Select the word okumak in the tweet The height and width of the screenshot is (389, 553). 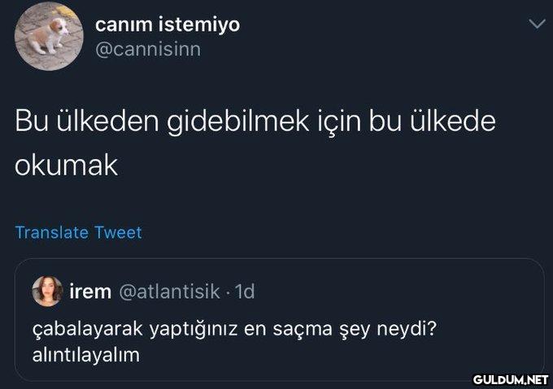pyautogui.click(x=67, y=166)
